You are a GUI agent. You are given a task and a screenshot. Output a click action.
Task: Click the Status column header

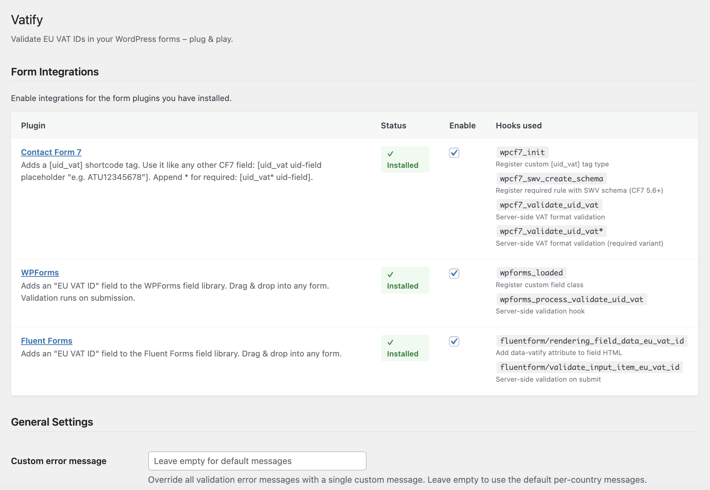[393, 125]
